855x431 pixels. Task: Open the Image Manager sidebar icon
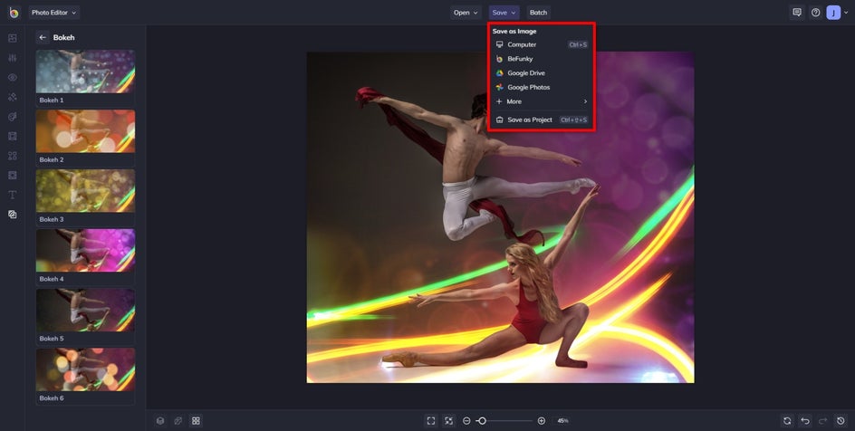click(12, 38)
